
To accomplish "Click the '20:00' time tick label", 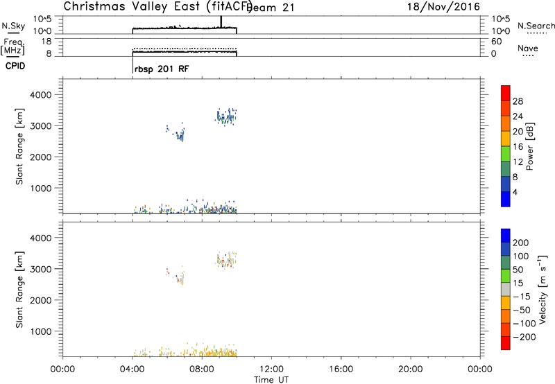I will click(411, 369).
